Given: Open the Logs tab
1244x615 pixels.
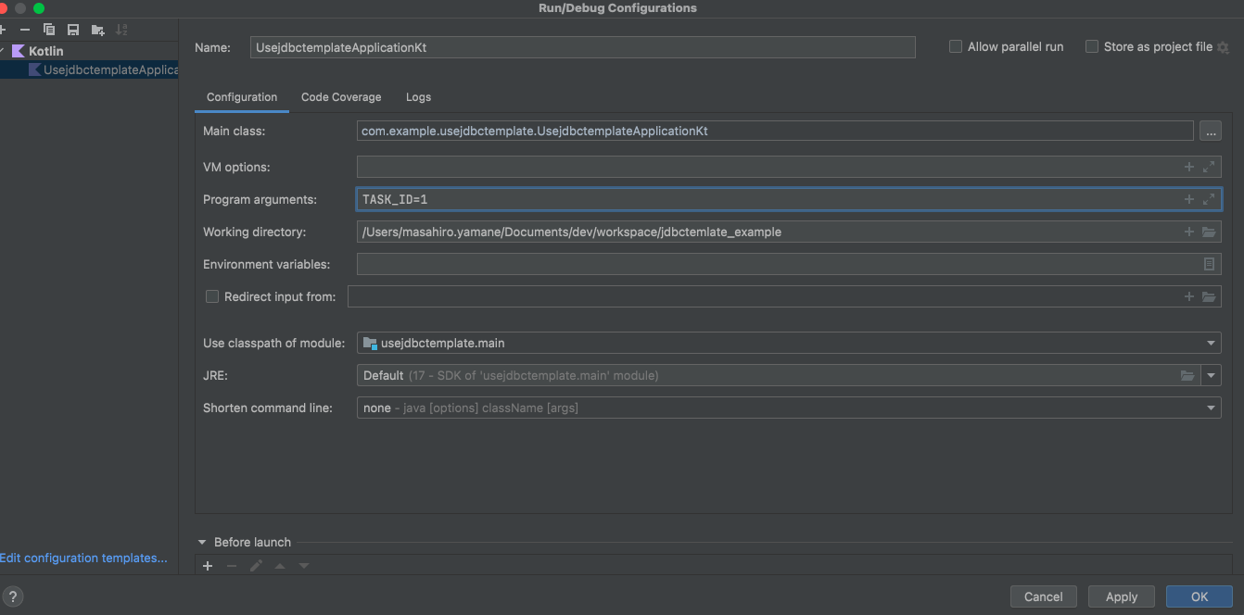Looking at the screenshot, I should pyautogui.click(x=418, y=96).
